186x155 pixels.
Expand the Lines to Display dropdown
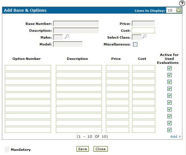pyautogui.click(x=179, y=10)
